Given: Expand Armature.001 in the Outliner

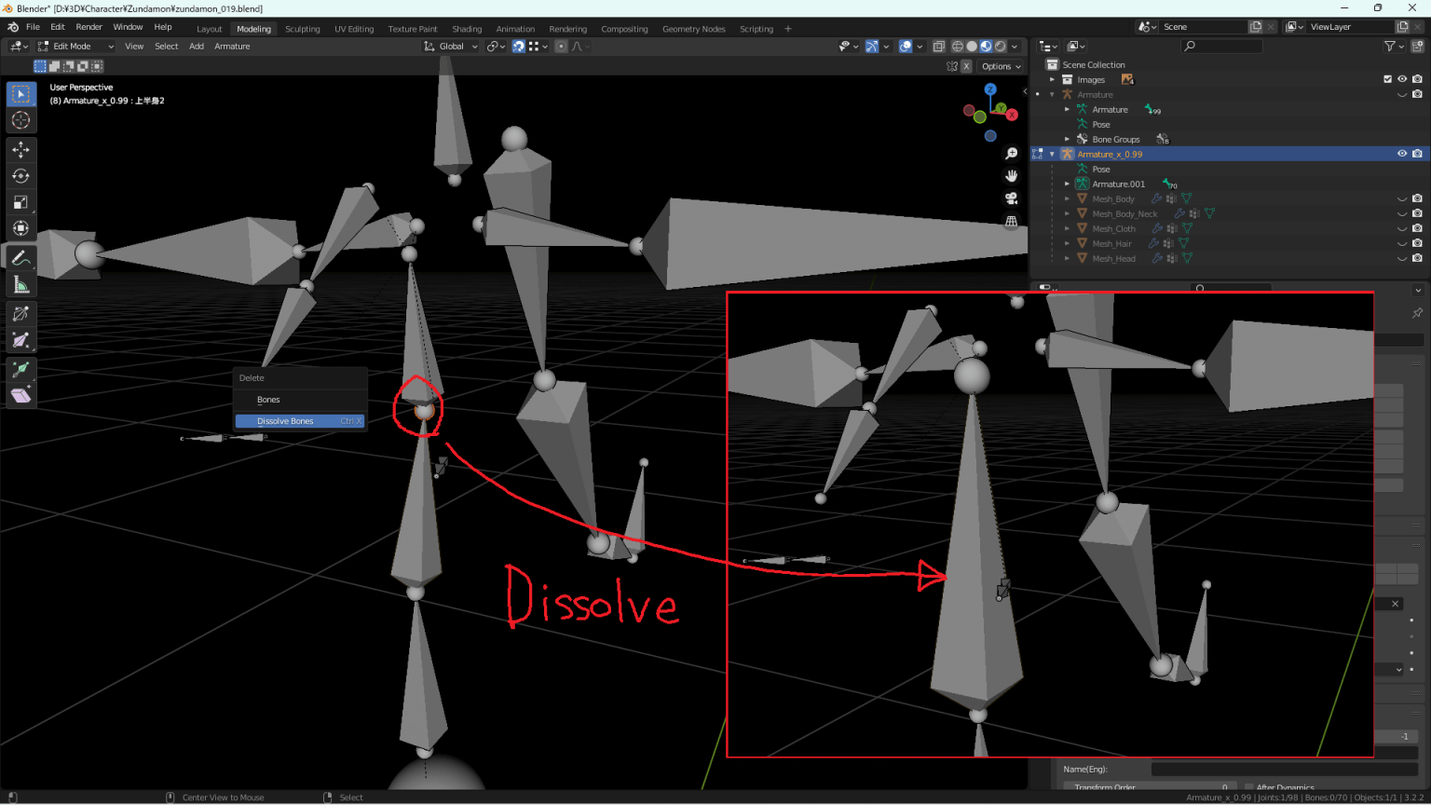Looking at the screenshot, I should tap(1067, 184).
